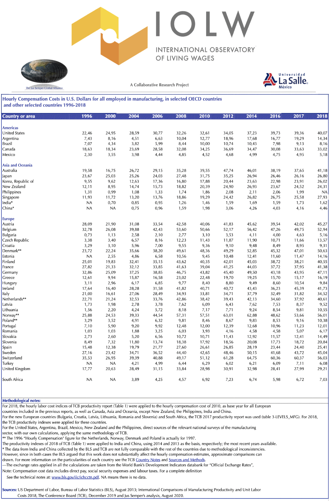Click the Asia and Oceania section heading
Viewport: 329px width, 501px height.
(x=18, y=165)
